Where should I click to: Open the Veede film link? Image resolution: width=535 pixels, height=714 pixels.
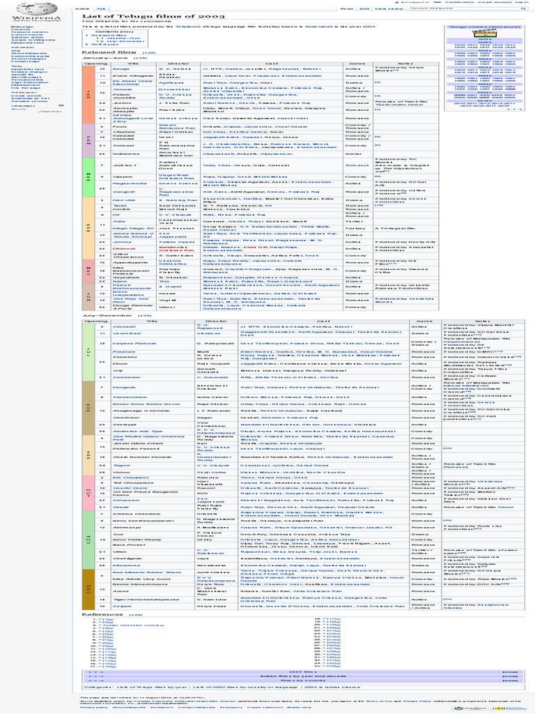[x=121, y=507]
